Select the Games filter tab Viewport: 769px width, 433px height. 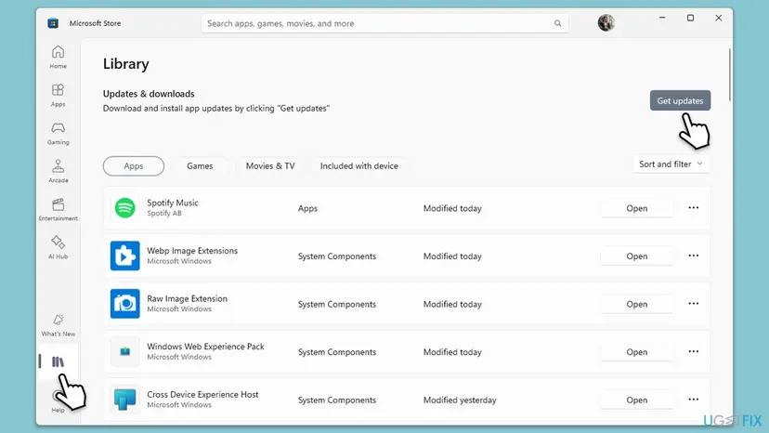[200, 166]
